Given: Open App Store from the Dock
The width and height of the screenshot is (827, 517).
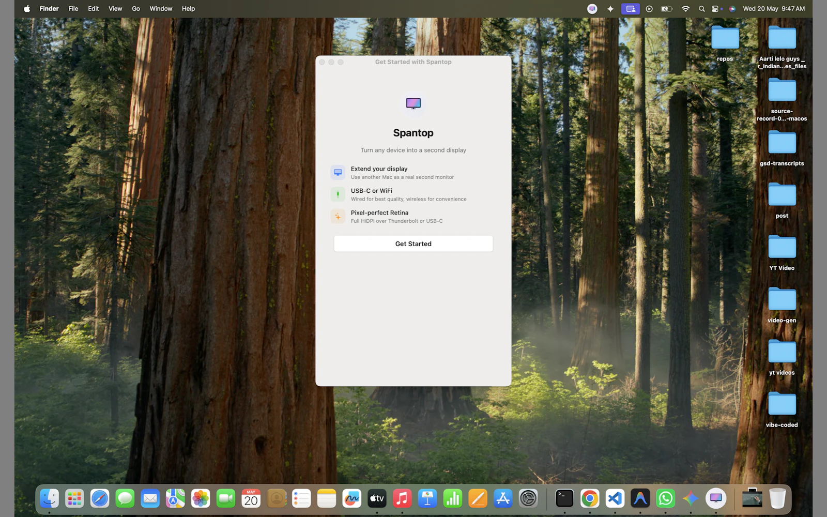Looking at the screenshot, I should coord(503,498).
